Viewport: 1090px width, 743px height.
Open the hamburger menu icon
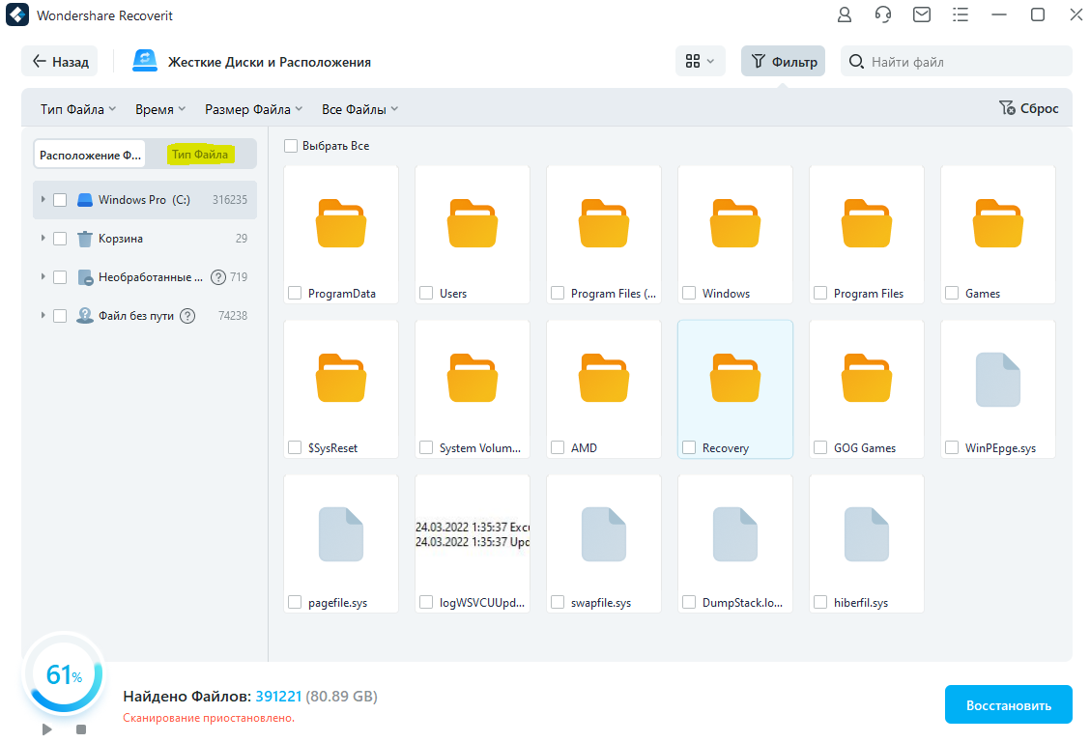tap(960, 14)
